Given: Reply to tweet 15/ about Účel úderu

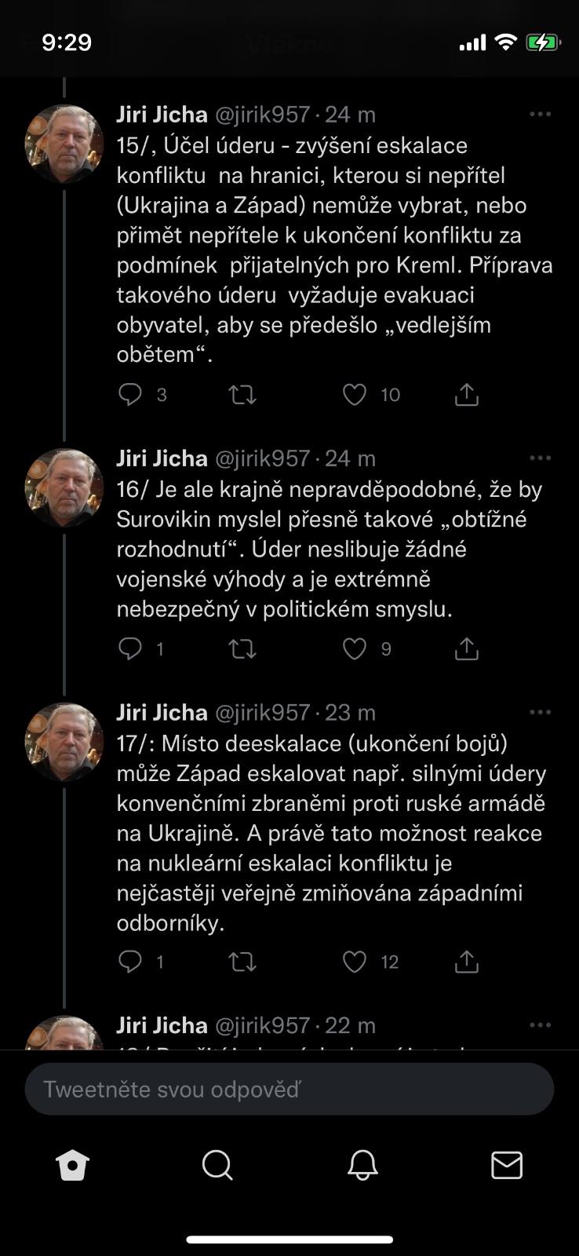Looking at the screenshot, I should [130, 395].
